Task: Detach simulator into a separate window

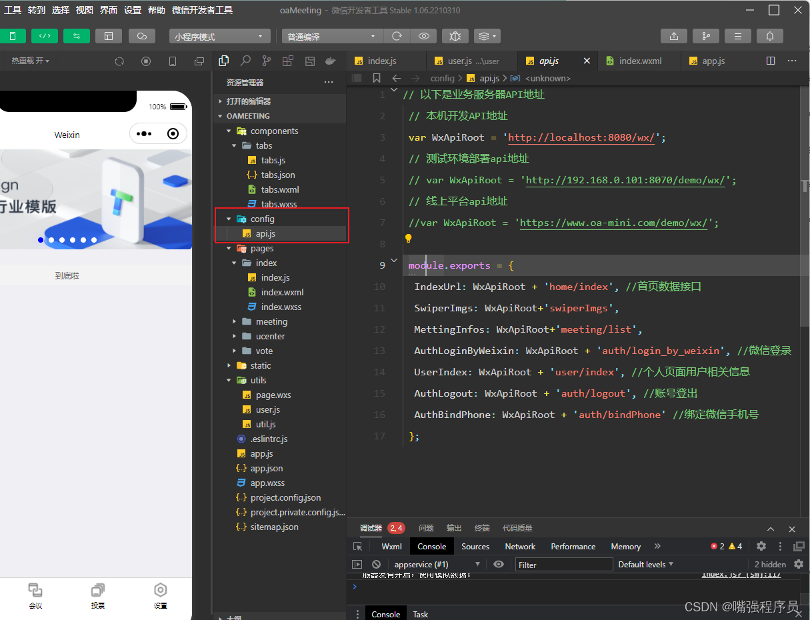Action: (199, 61)
